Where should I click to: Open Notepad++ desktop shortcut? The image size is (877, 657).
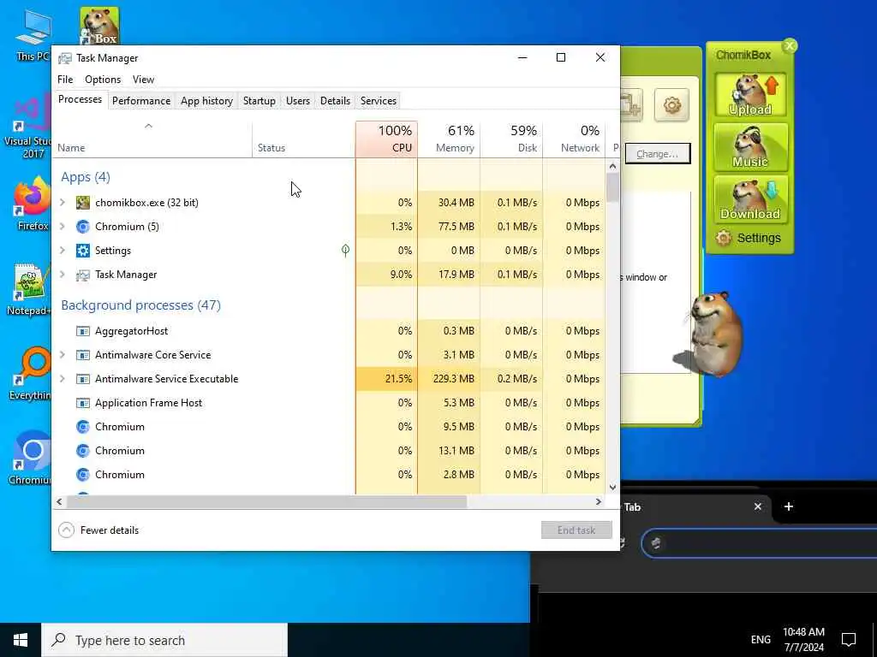(x=29, y=289)
